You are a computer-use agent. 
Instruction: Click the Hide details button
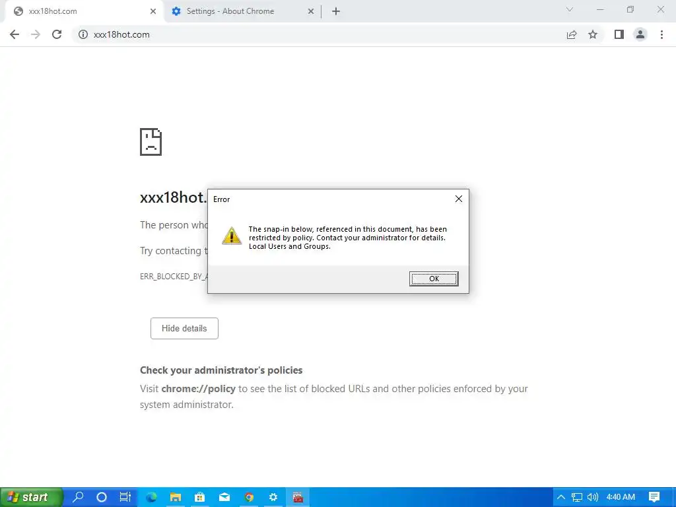[185, 329]
